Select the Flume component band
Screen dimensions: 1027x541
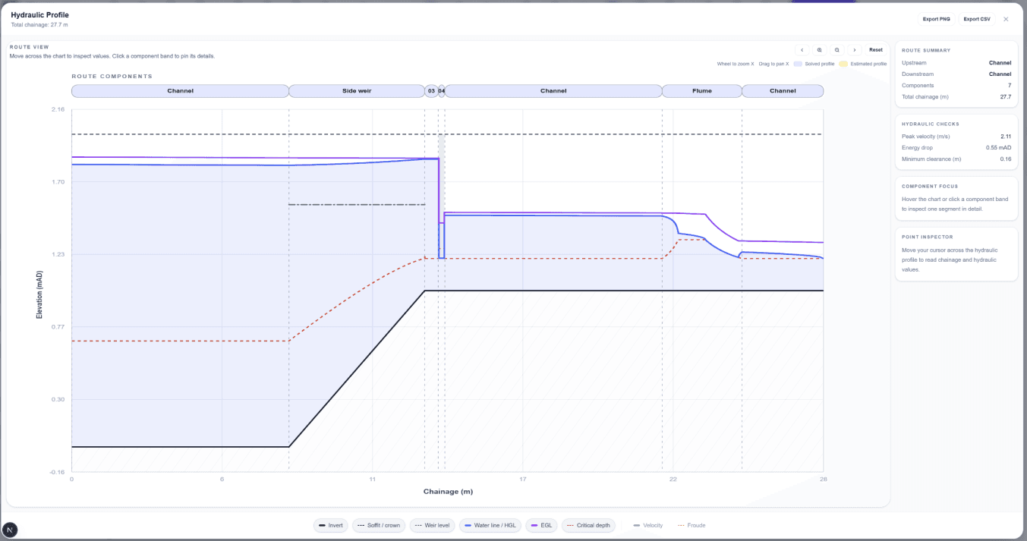coord(702,90)
